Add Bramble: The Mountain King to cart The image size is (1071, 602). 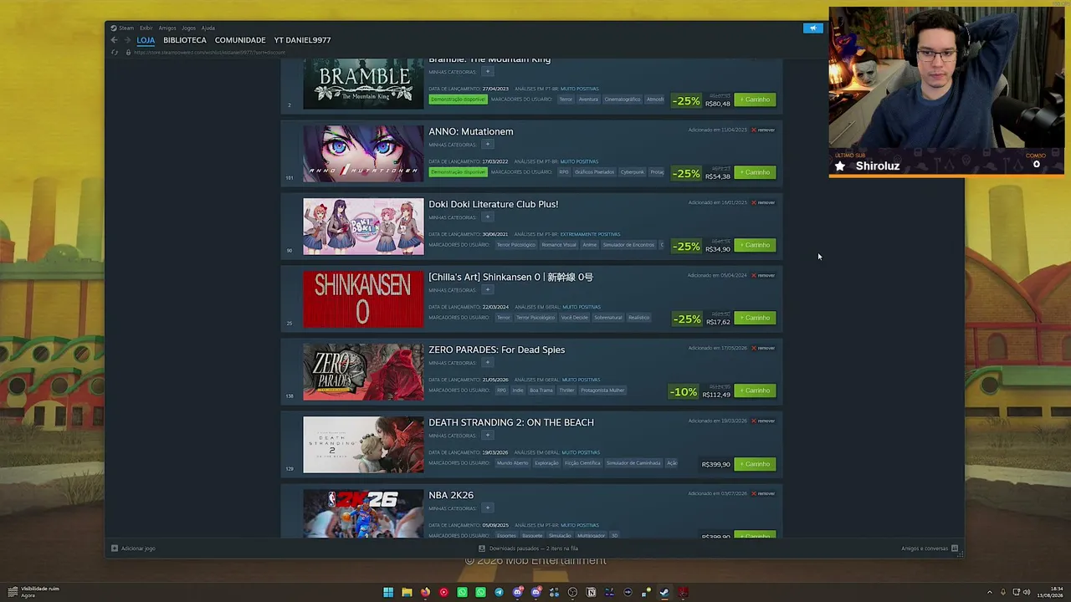click(755, 99)
